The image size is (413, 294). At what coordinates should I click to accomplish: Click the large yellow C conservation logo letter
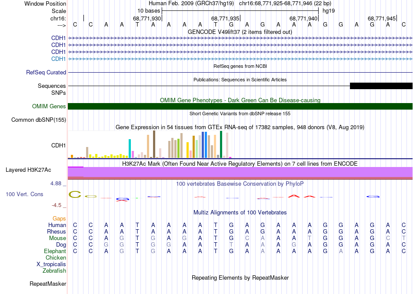tap(75, 194)
